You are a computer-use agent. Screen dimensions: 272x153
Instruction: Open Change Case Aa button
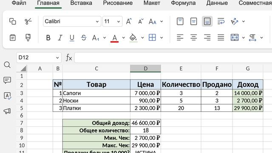(153, 22)
